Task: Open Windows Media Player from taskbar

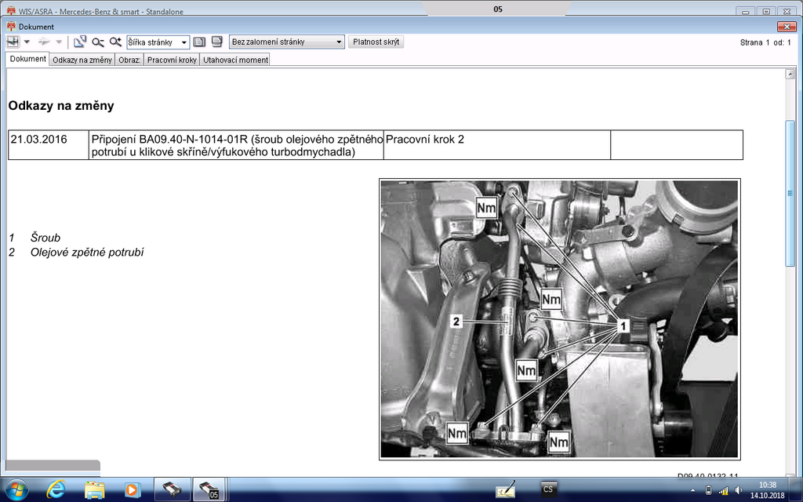Action: coord(132,490)
